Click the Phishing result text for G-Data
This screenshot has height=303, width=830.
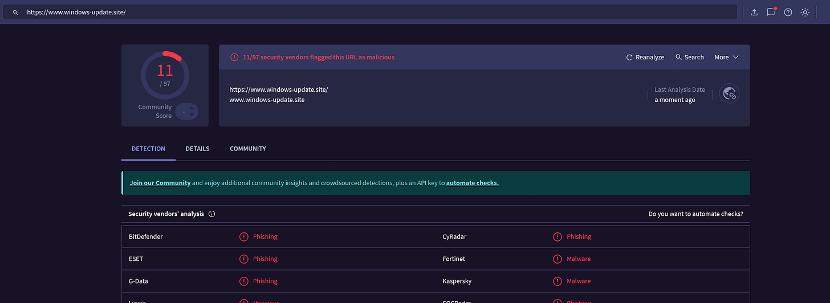point(265,281)
